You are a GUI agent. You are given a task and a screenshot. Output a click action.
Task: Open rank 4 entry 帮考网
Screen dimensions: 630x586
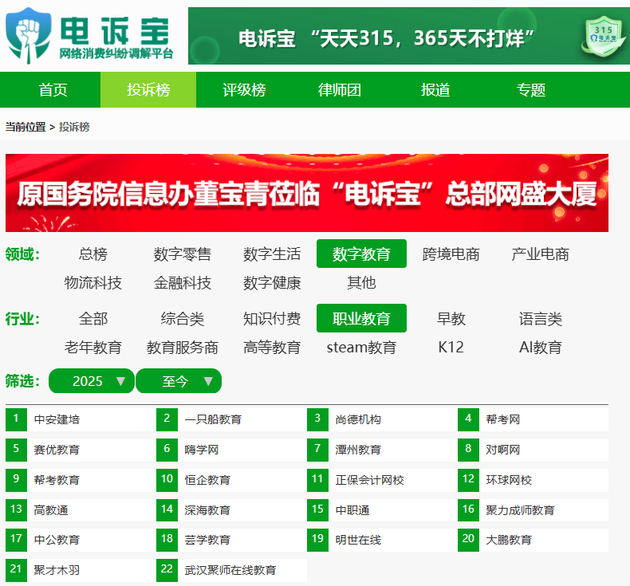pos(503,419)
